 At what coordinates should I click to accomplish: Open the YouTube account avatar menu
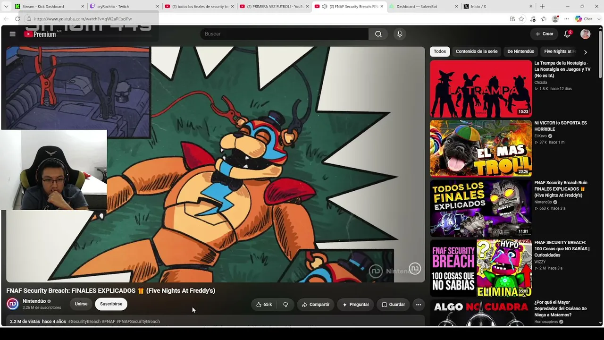coord(586,34)
